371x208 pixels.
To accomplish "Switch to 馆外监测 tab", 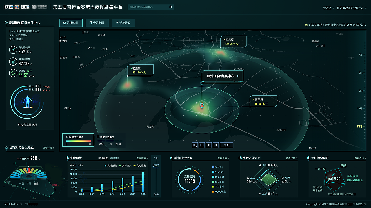I will click(x=71, y=23).
